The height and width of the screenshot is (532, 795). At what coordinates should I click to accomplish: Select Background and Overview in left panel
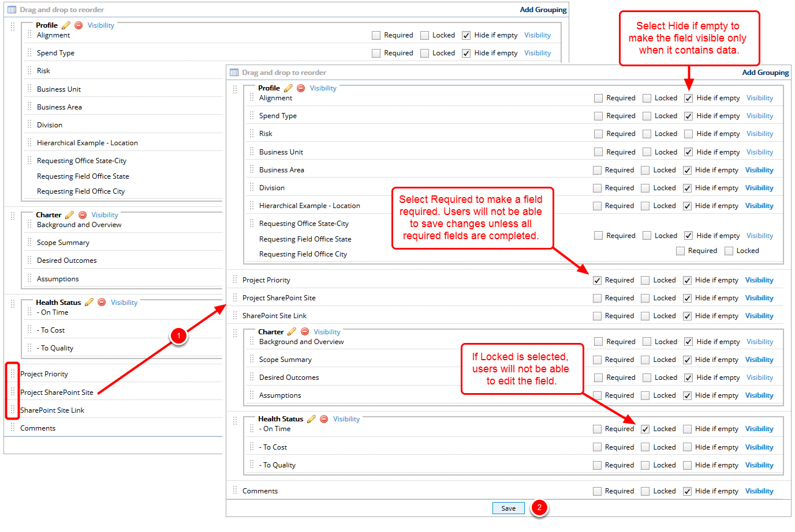(79, 225)
